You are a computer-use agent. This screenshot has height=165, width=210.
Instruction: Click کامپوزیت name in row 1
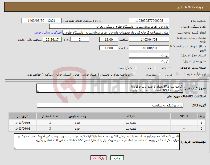click(131, 123)
